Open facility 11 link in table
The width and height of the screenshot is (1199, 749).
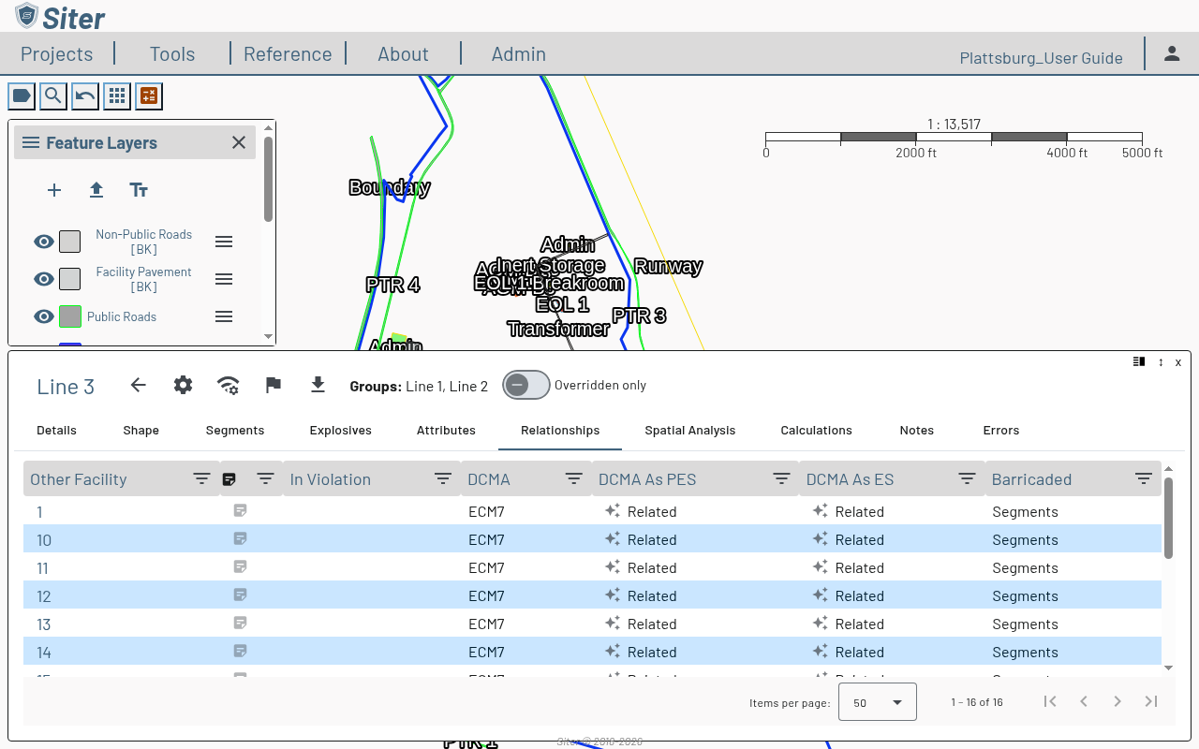pyautogui.click(x=42, y=568)
